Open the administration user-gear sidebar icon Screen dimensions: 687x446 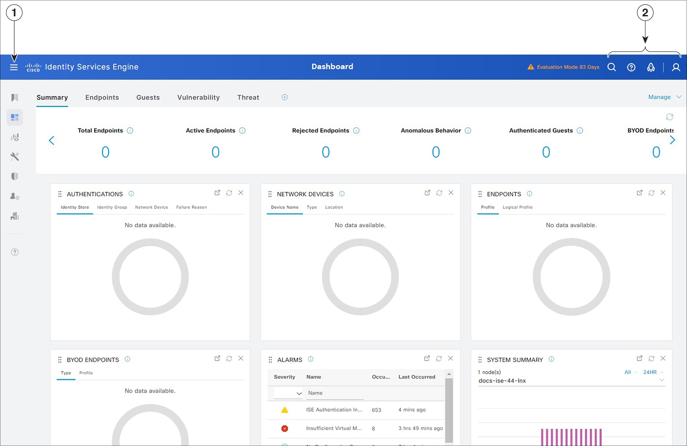(15, 196)
